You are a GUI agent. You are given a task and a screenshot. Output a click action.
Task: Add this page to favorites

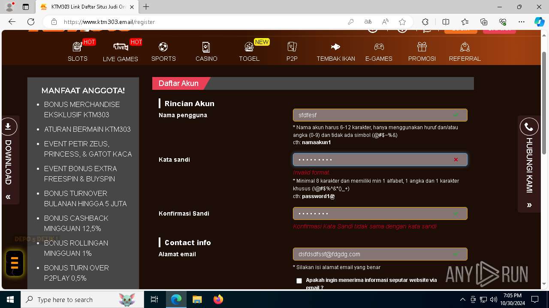pyautogui.click(x=402, y=22)
